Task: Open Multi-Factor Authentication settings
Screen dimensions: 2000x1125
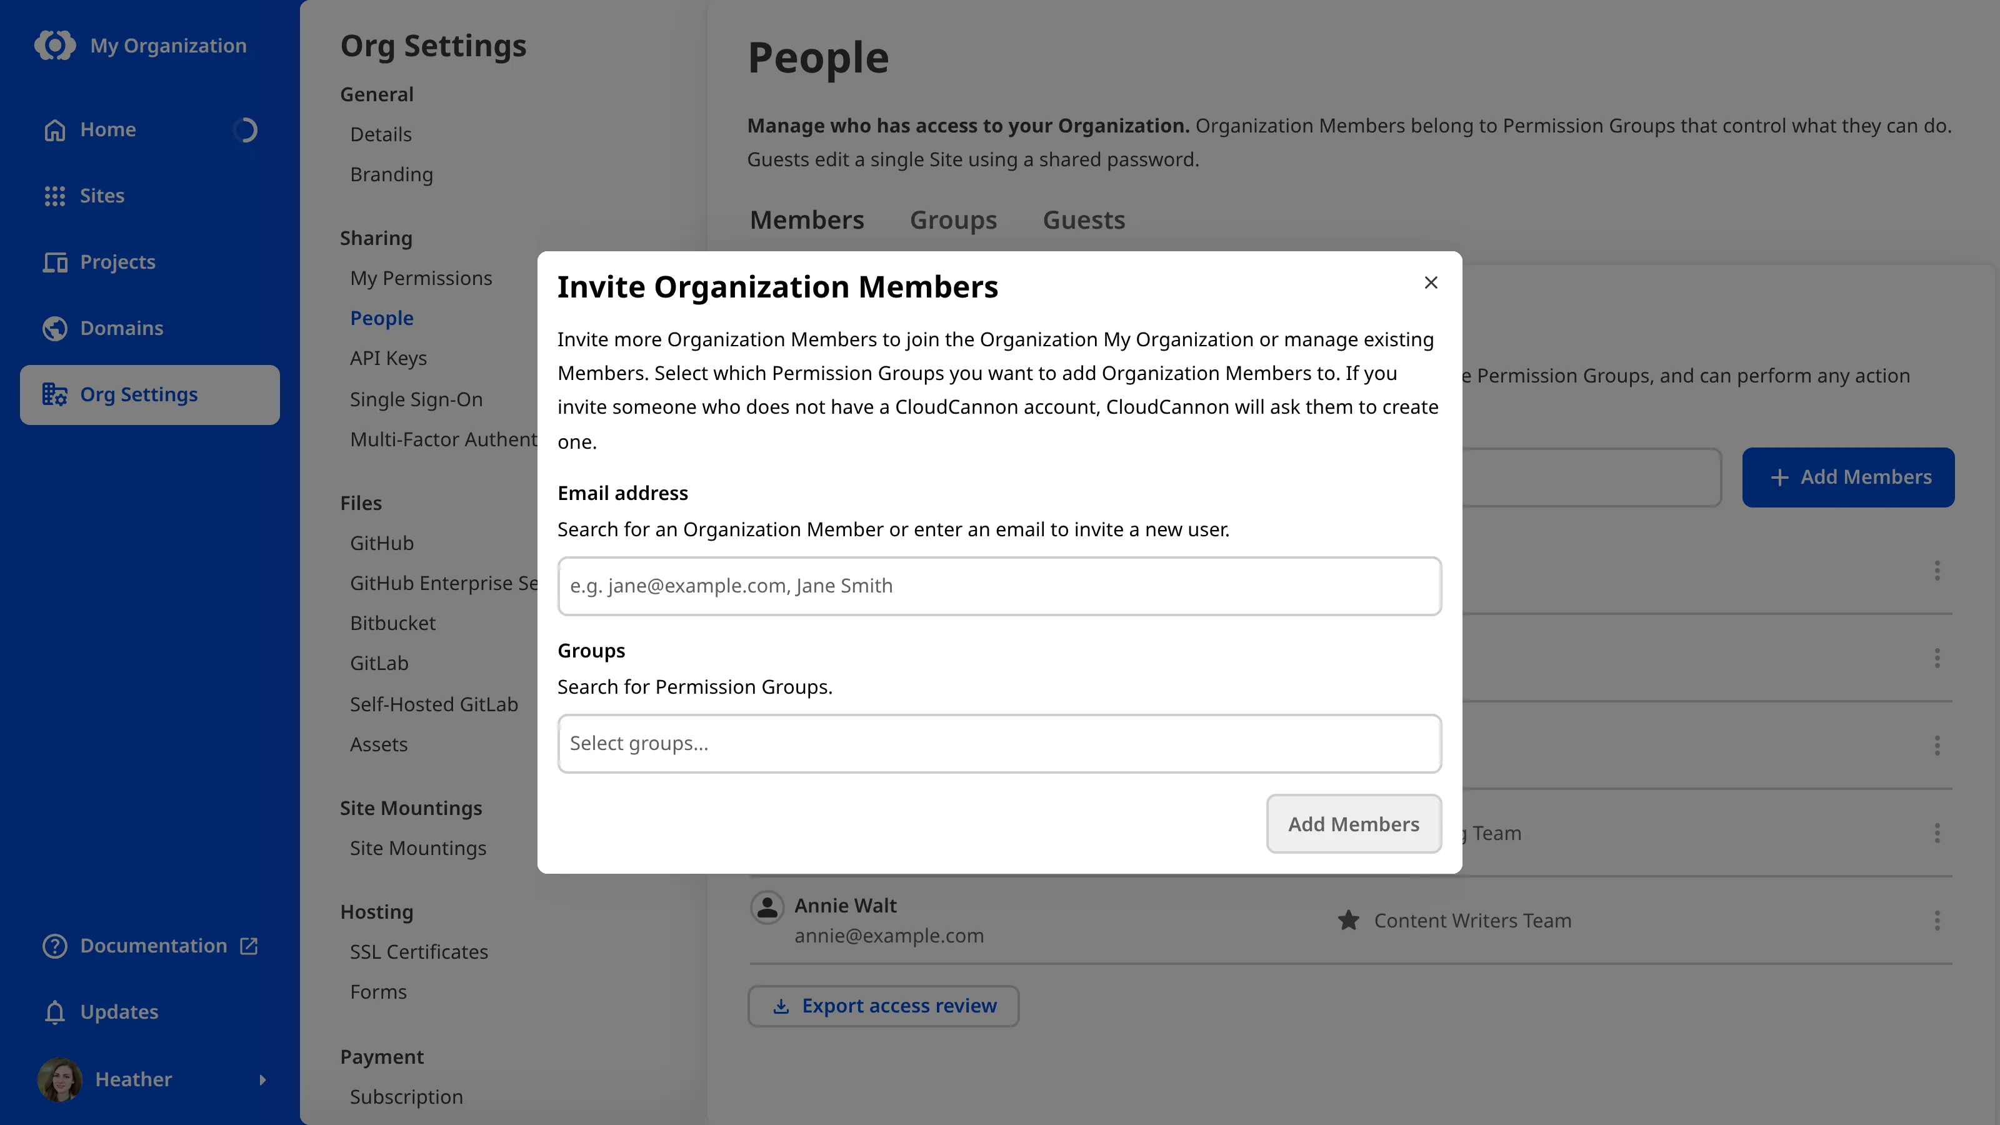Action: click(443, 439)
